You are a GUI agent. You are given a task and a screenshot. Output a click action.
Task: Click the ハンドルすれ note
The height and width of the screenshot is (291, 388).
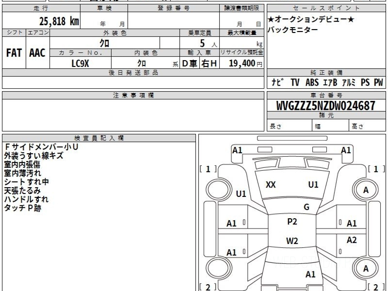click(x=26, y=199)
